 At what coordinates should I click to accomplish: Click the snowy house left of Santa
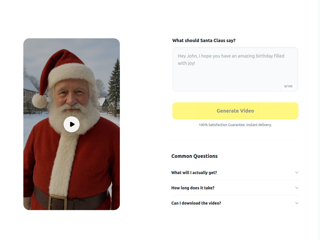point(30,95)
